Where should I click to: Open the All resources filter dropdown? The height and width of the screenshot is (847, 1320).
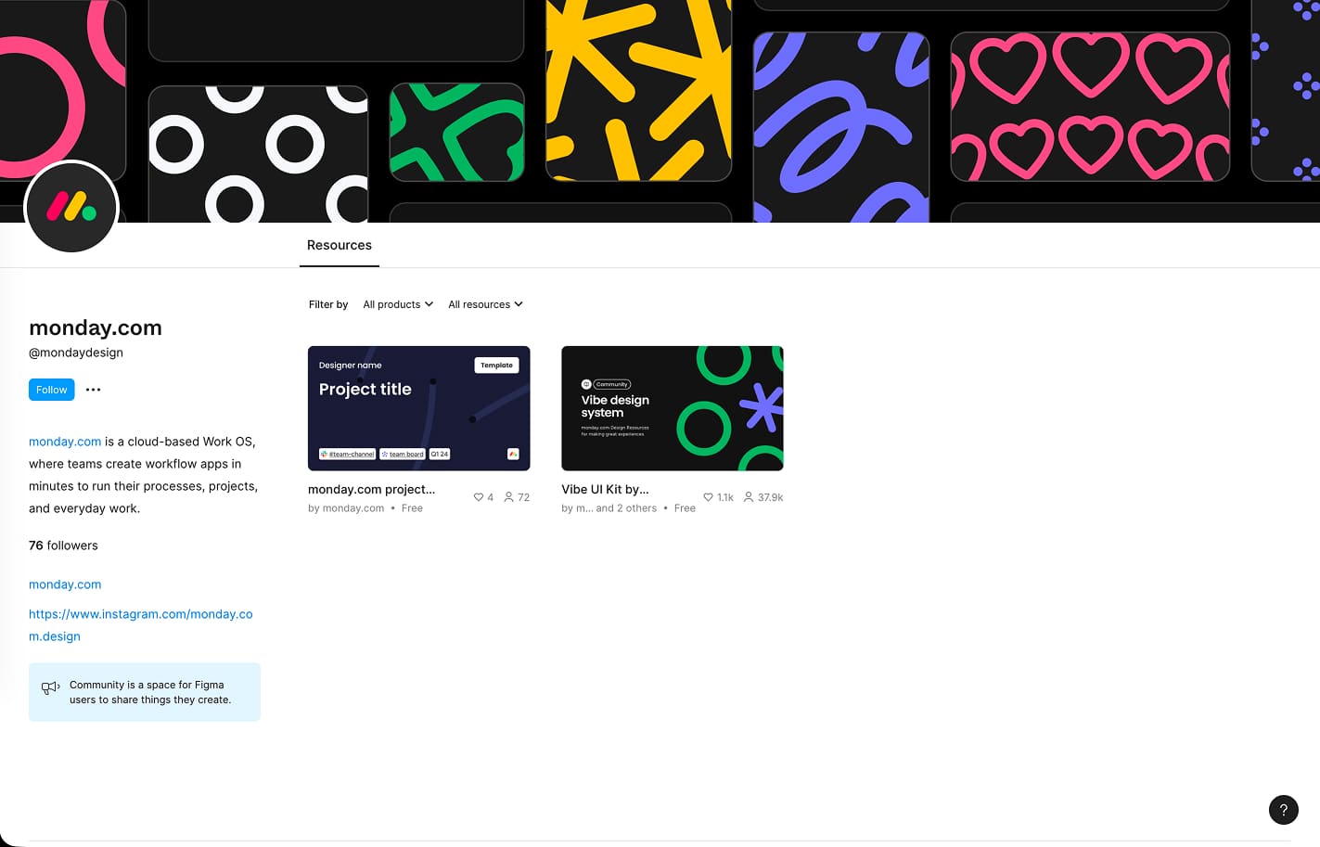484,304
